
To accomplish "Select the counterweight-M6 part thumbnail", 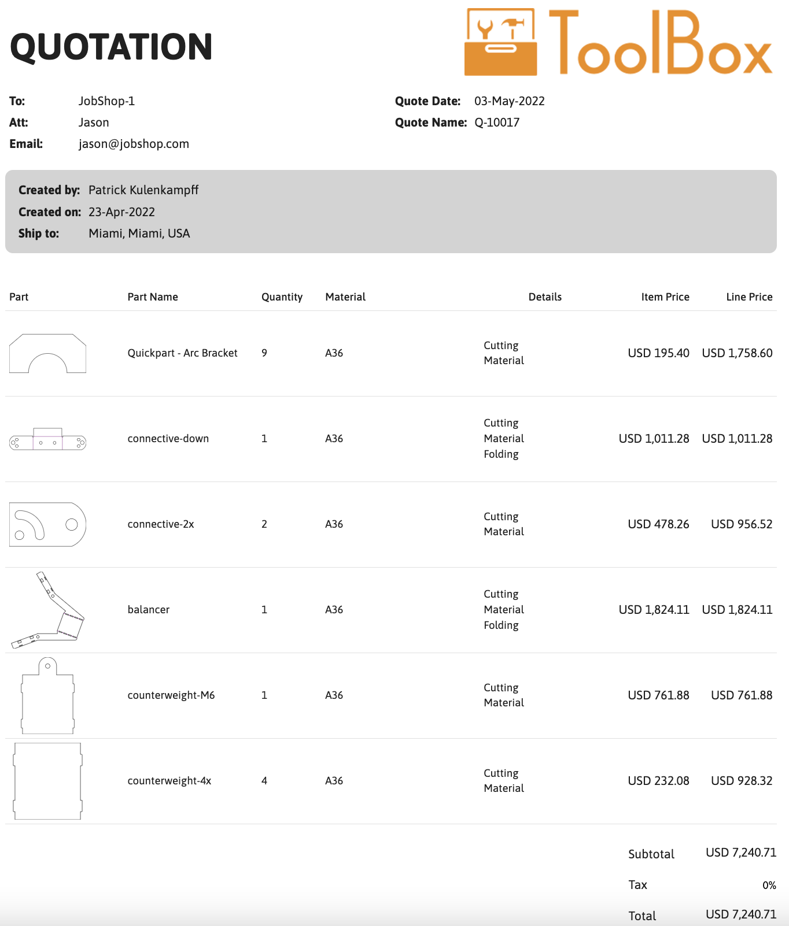I will point(48,695).
